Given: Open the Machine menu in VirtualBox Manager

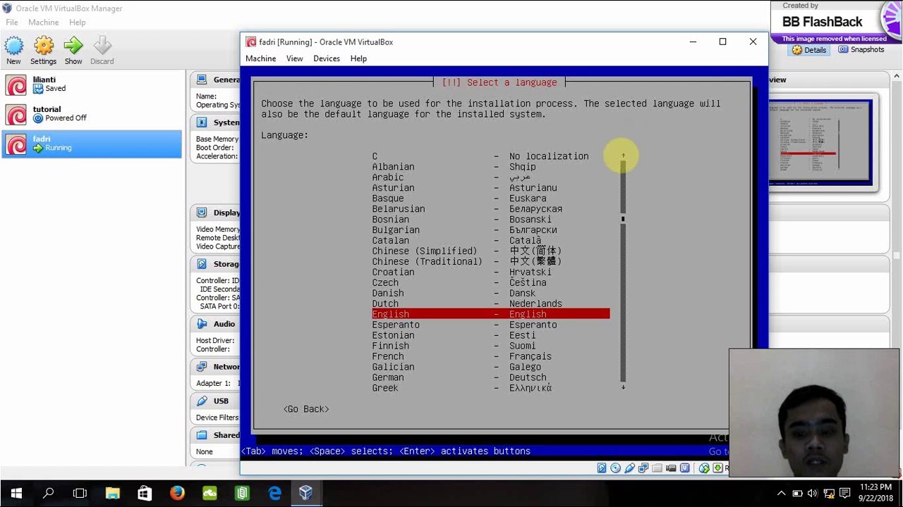Looking at the screenshot, I should coord(44,23).
